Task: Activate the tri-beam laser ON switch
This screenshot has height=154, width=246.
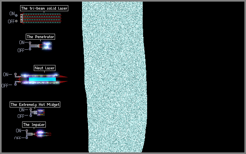Action: pyautogui.click(x=16, y=15)
